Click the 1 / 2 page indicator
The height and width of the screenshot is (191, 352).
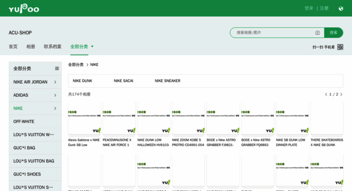[x=333, y=94]
